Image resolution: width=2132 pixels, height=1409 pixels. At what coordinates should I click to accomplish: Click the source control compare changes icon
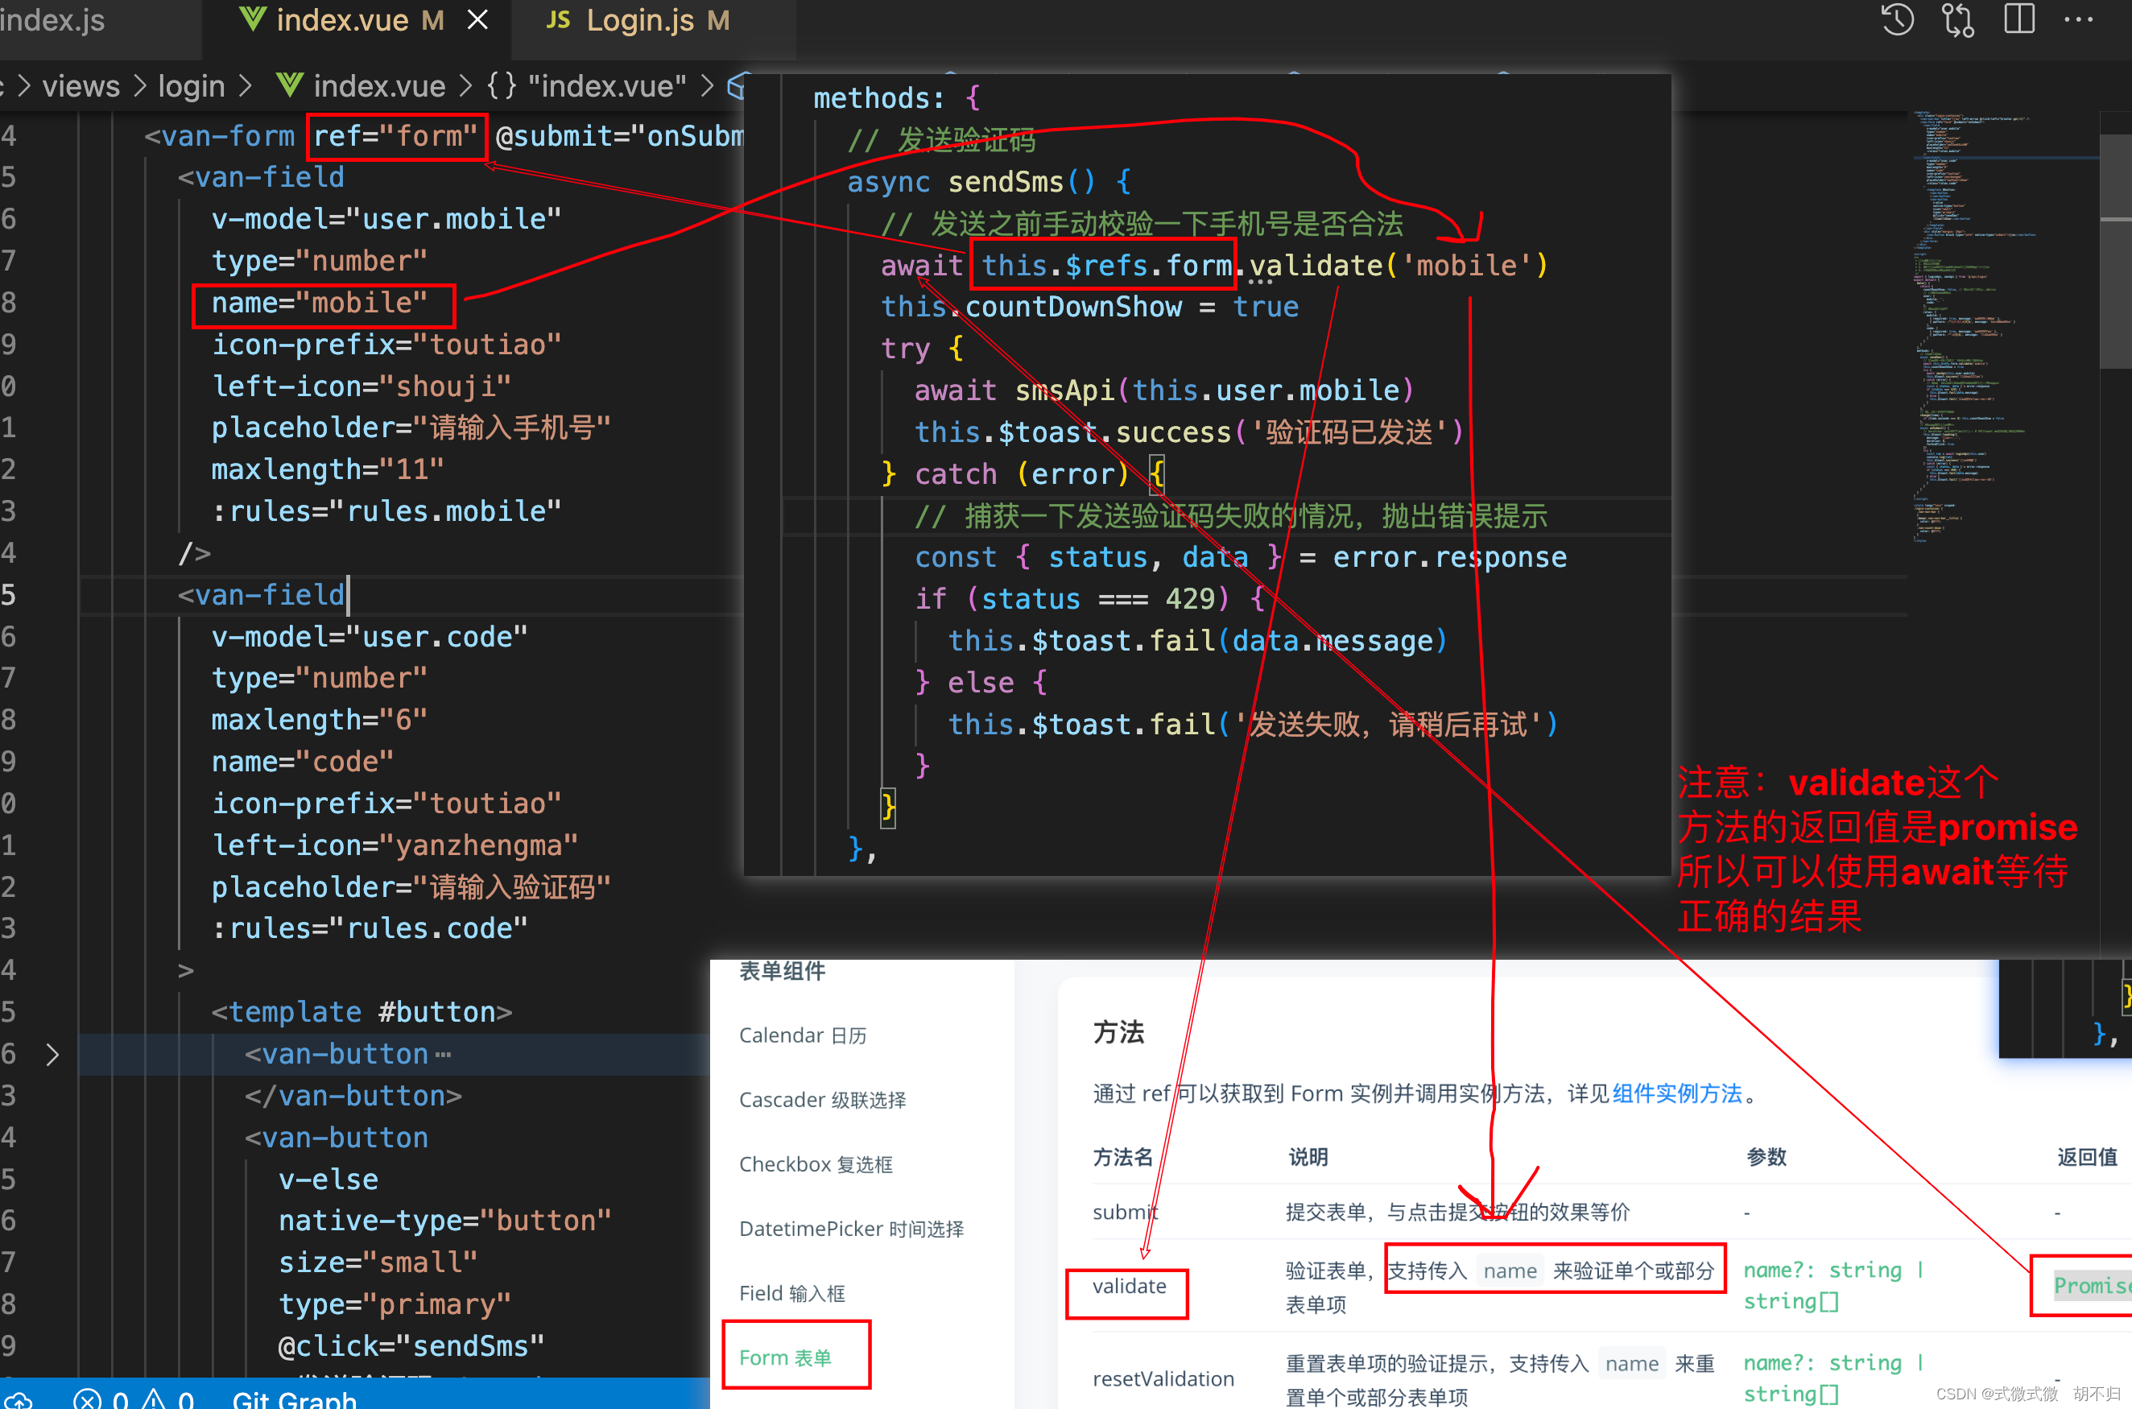1958,20
